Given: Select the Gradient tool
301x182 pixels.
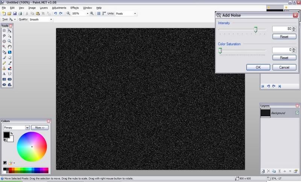Looking at the screenshot, I should (10, 52).
